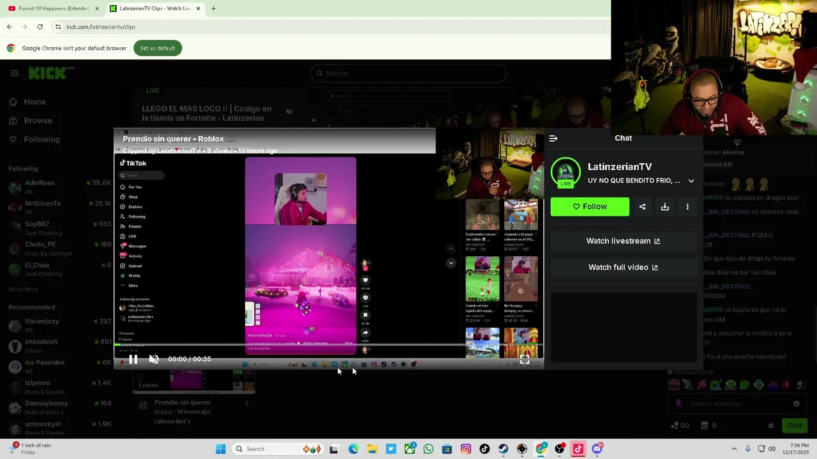Image resolution: width=817 pixels, height=459 pixels.
Task: Open Steam from taskbar
Action: pos(504,449)
